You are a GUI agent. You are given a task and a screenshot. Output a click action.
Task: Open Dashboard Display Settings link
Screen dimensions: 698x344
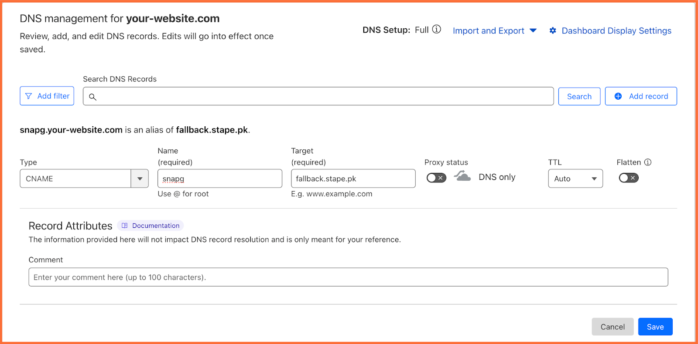pyautogui.click(x=616, y=31)
